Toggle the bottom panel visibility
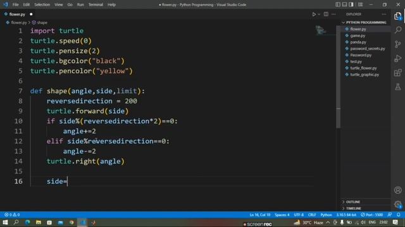The image size is (405, 227). (x=344, y=4)
